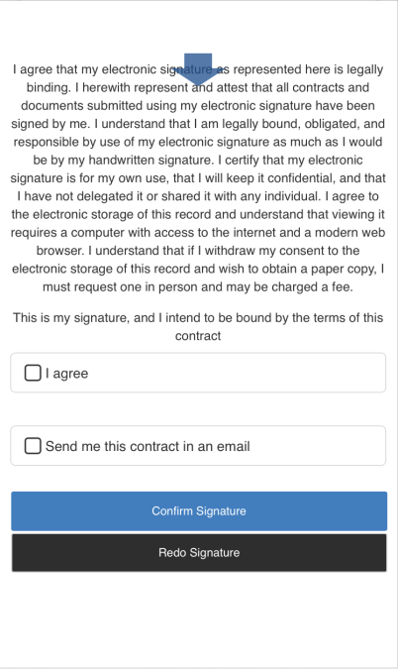Click 'This is my signature' statement text

coord(70,318)
